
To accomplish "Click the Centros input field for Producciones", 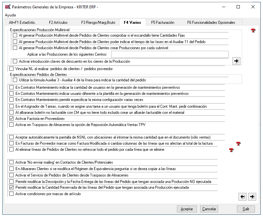I will [170, 54].
